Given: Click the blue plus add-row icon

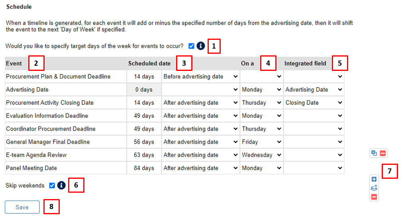Looking at the screenshot, I should pos(374,179).
